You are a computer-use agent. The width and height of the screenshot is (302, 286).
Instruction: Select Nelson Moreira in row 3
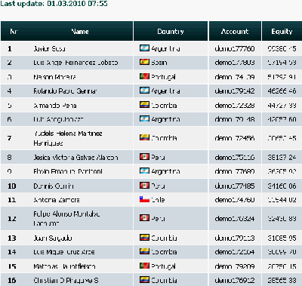54,77
